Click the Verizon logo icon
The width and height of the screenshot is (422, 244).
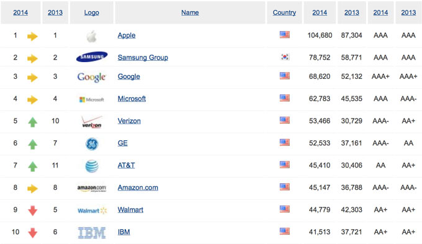92,122
